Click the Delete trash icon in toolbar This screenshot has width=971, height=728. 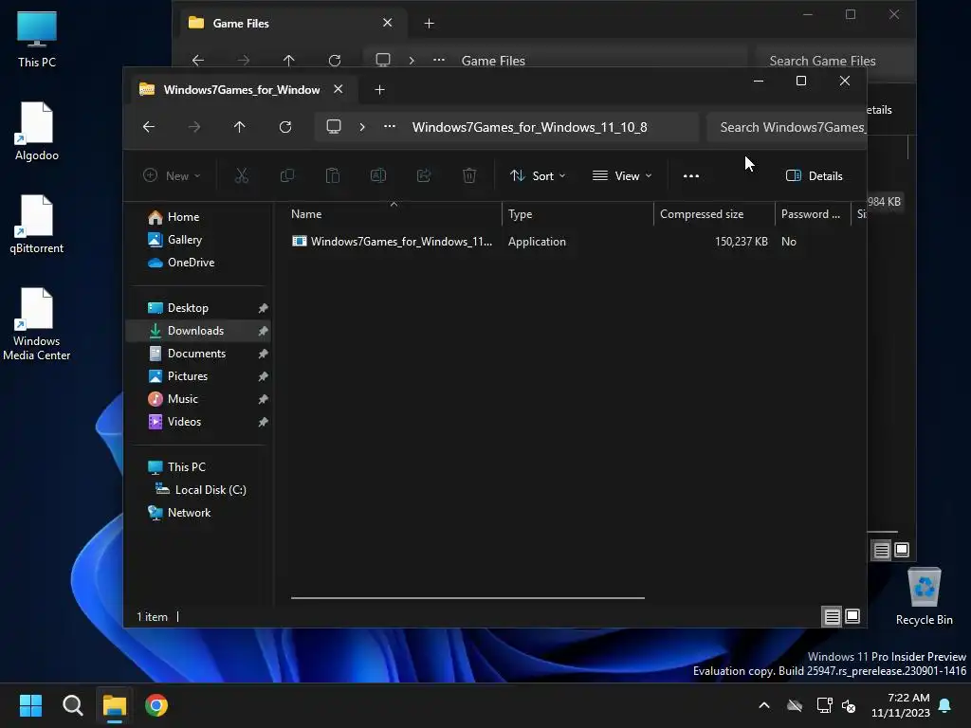[x=469, y=175]
